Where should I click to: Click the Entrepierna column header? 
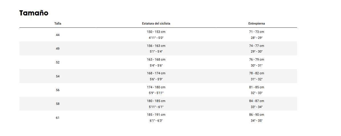coord(257,23)
